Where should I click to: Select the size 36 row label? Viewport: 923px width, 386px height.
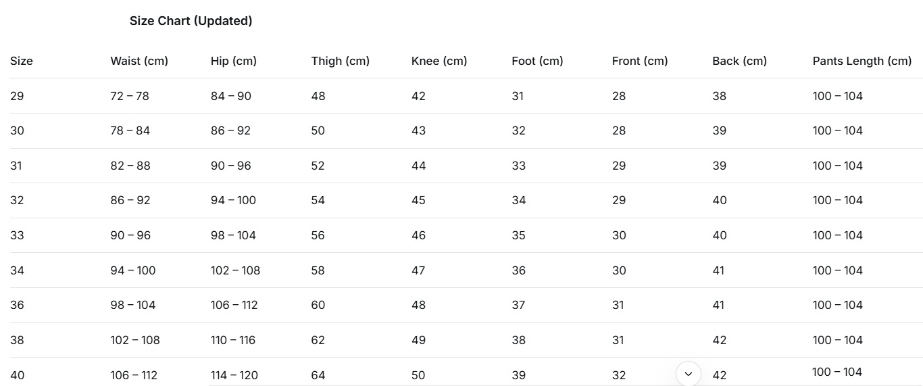(17, 305)
